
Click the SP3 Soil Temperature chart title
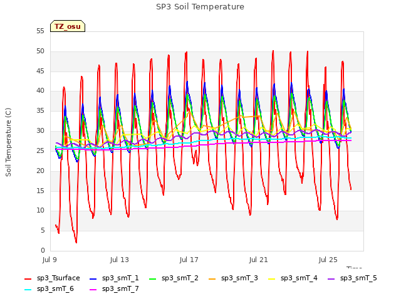(200, 7)
